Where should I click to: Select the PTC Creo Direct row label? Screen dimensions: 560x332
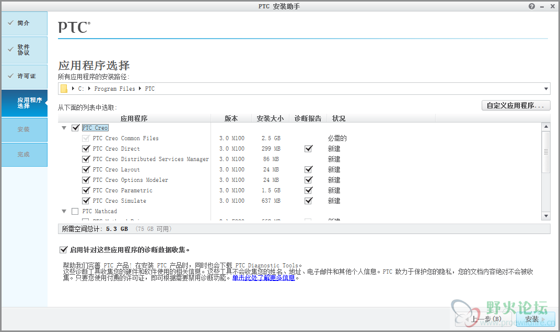(x=116, y=149)
